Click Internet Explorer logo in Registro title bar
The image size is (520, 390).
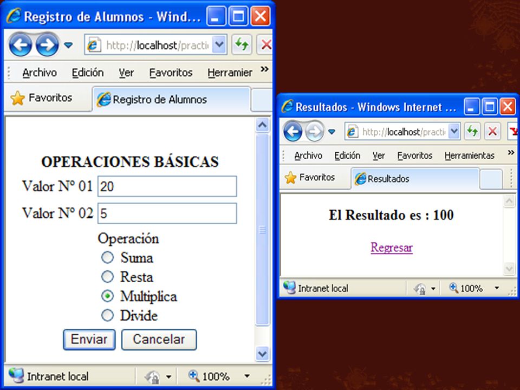click(x=14, y=16)
